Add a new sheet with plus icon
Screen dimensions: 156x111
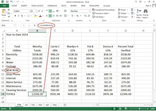pos(65,105)
